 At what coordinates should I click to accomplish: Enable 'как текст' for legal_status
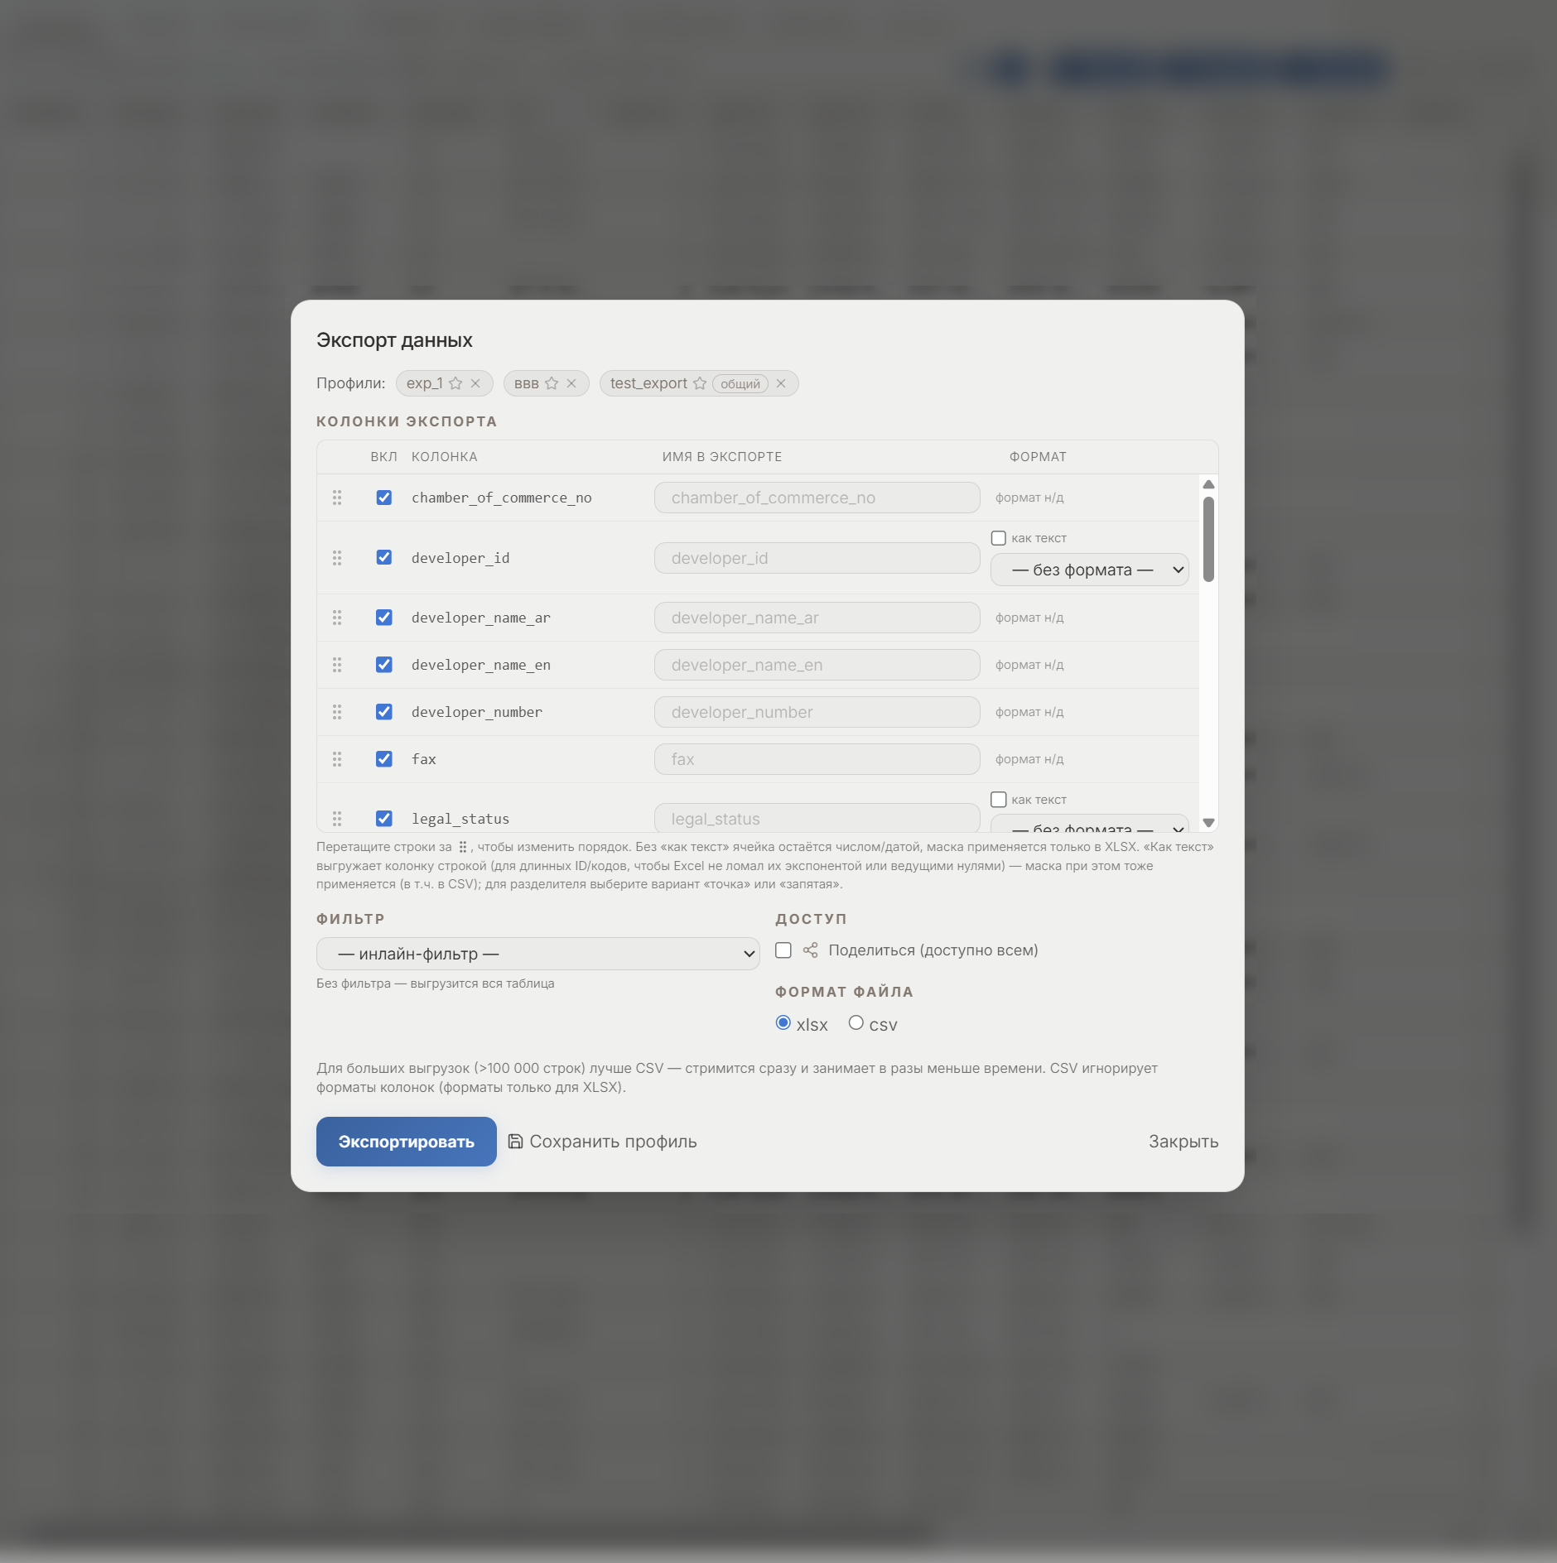point(999,800)
